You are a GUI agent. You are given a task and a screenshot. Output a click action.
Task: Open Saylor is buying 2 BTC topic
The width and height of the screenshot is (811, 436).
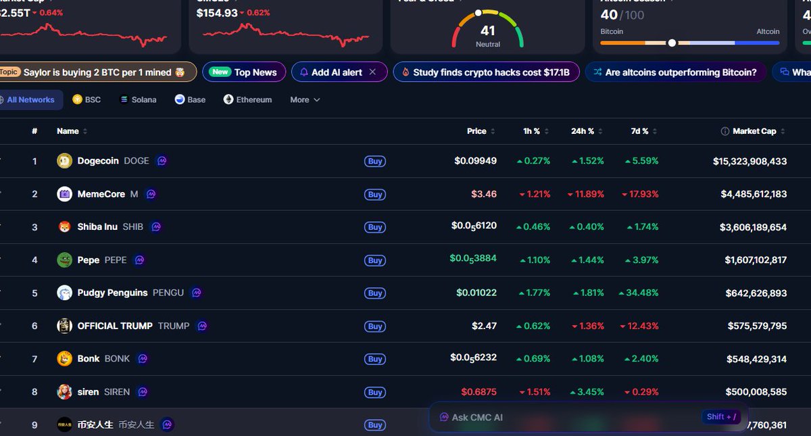pyautogui.click(x=97, y=72)
